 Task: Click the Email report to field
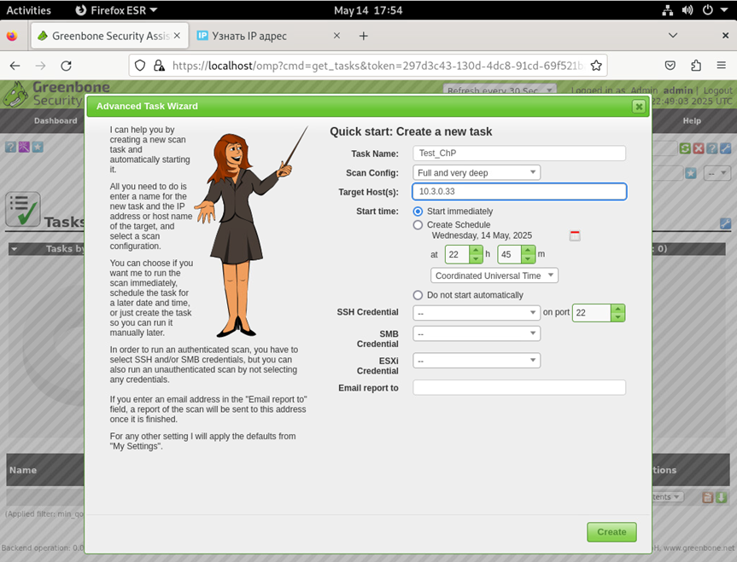(519, 388)
